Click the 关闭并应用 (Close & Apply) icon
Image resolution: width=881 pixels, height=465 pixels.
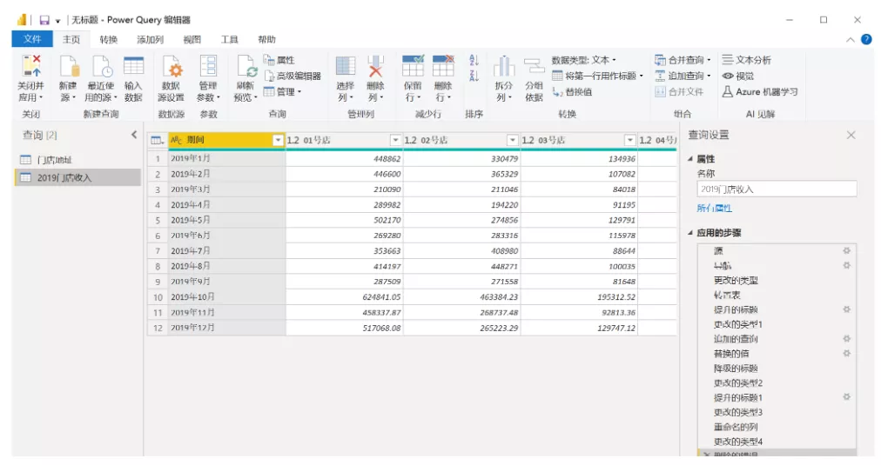coord(31,66)
